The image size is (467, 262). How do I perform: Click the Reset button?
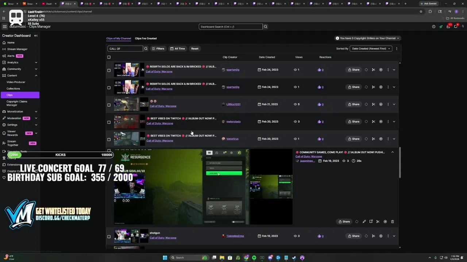pos(195,48)
